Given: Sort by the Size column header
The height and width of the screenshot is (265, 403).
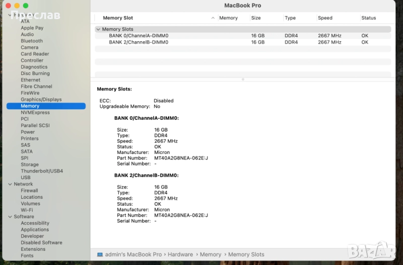Looking at the screenshot, I should (x=256, y=18).
